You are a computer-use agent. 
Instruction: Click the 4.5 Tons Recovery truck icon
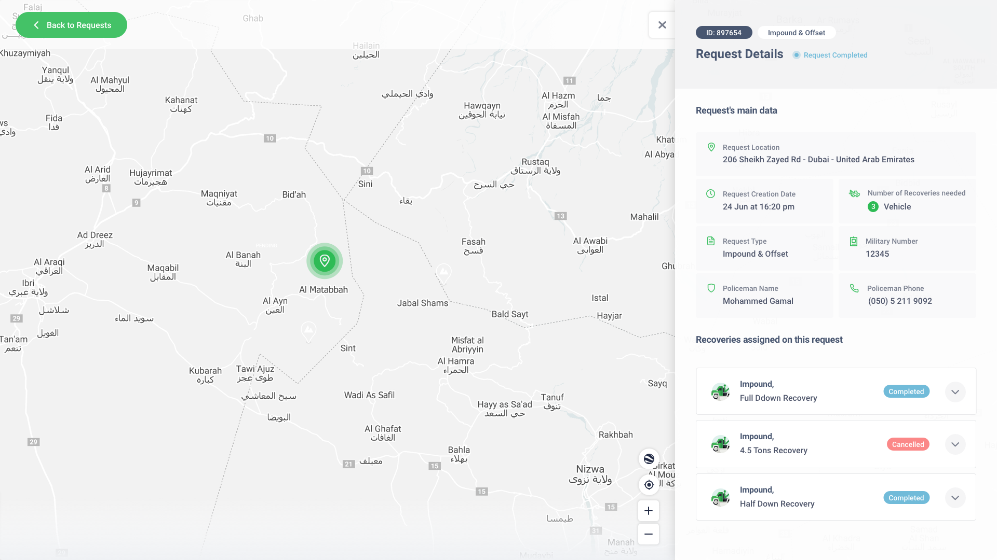pos(721,444)
